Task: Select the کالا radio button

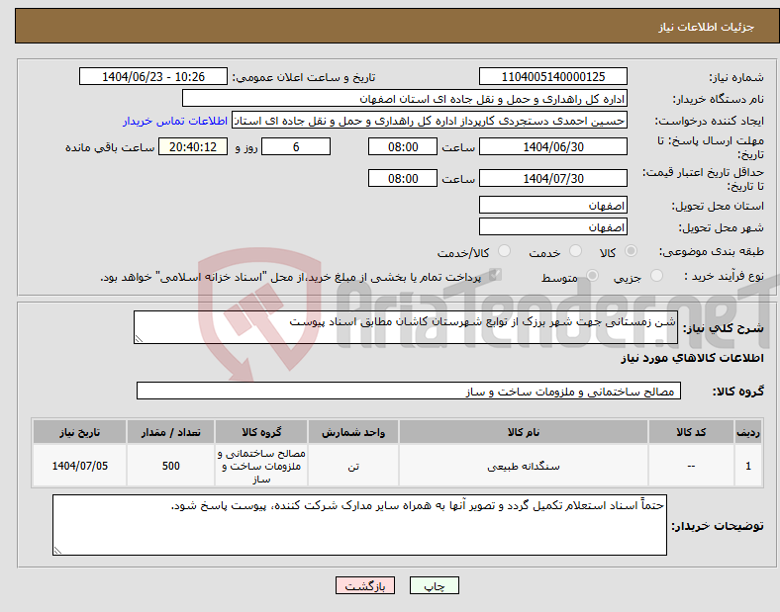Action: (631, 251)
